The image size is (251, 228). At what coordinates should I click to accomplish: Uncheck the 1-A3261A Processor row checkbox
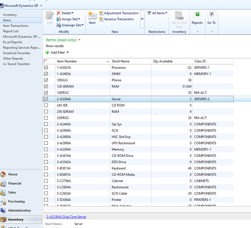46,67
